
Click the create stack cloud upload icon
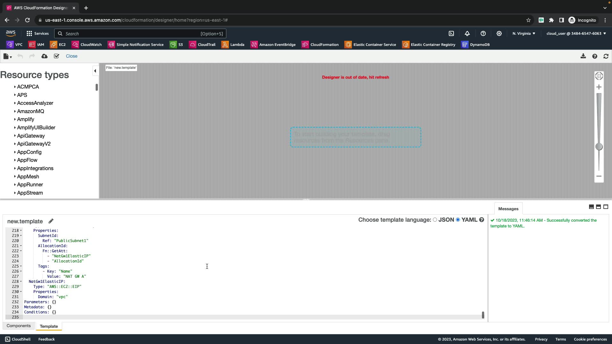44,56
